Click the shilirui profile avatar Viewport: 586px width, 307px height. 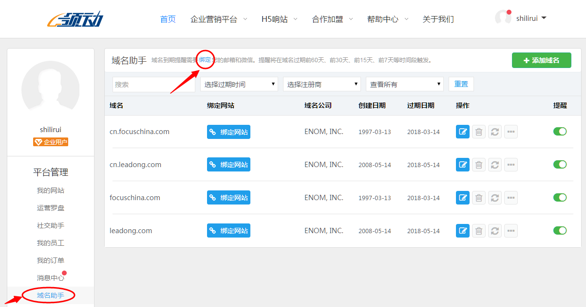click(x=503, y=17)
